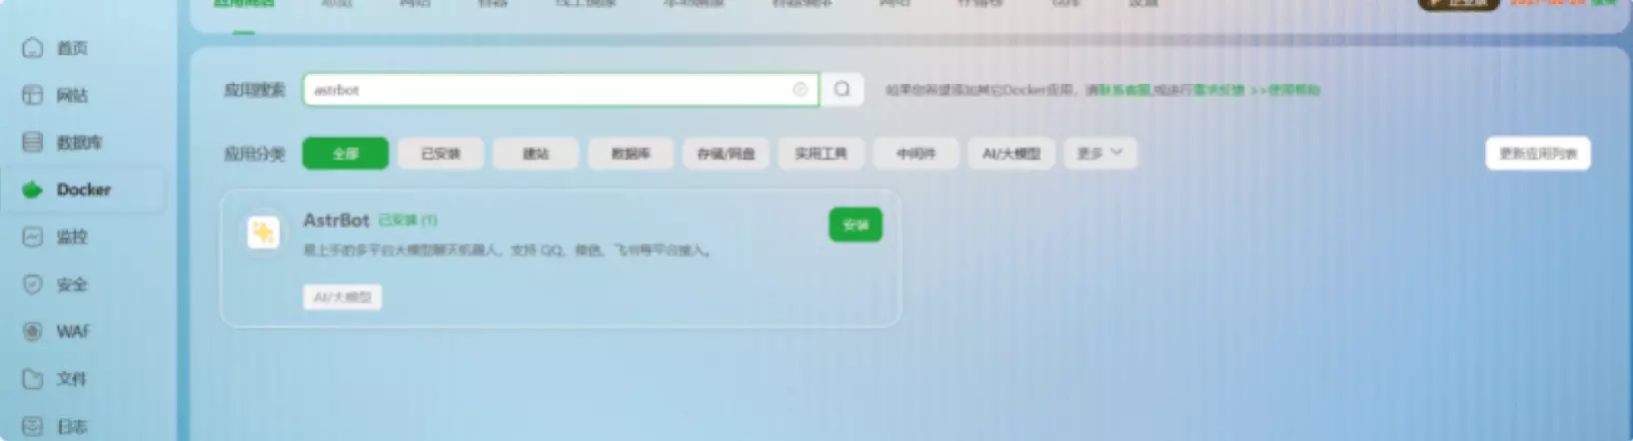Click the magnifier search button

click(841, 90)
